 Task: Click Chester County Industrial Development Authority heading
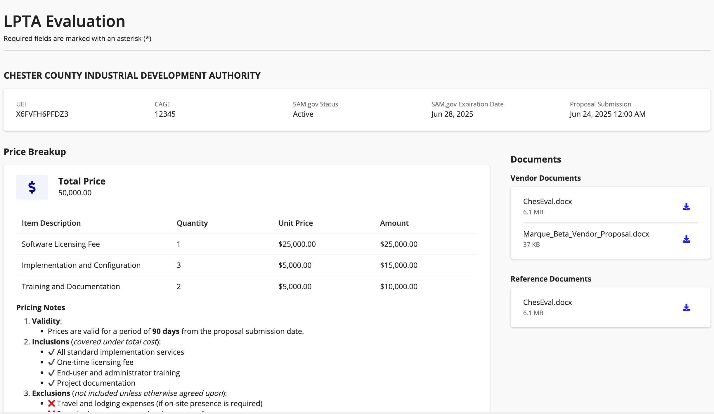click(x=132, y=75)
